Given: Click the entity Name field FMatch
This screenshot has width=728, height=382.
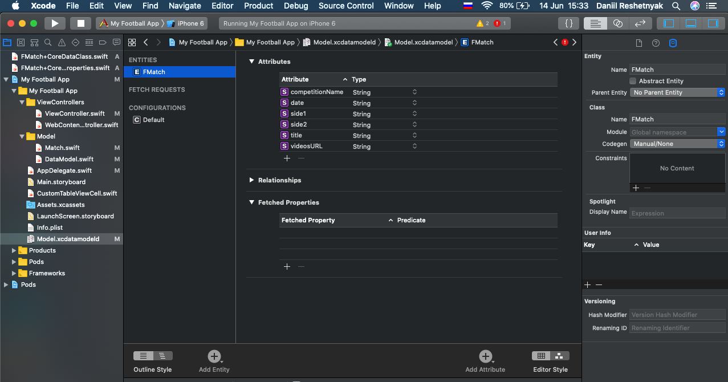Looking at the screenshot, I should (x=677, y=70).
